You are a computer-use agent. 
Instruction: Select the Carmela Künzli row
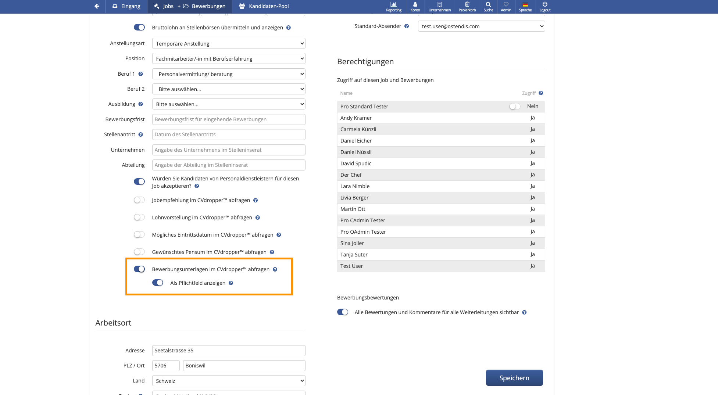pos(441,129)
